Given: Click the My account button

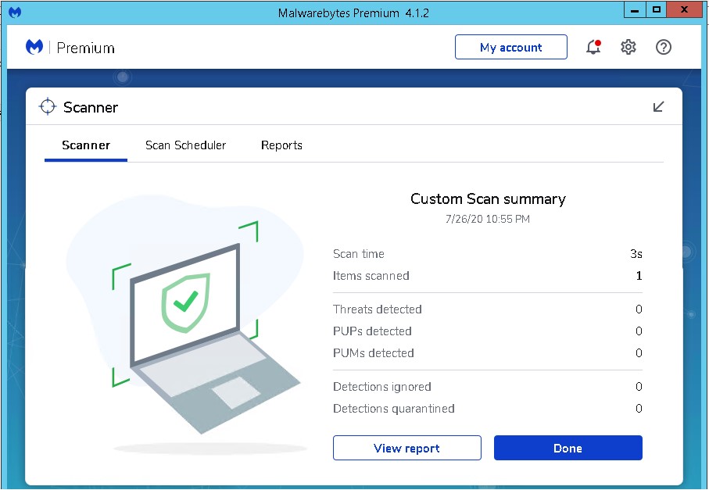Looking at the screenshot, I should coord(511,47).
